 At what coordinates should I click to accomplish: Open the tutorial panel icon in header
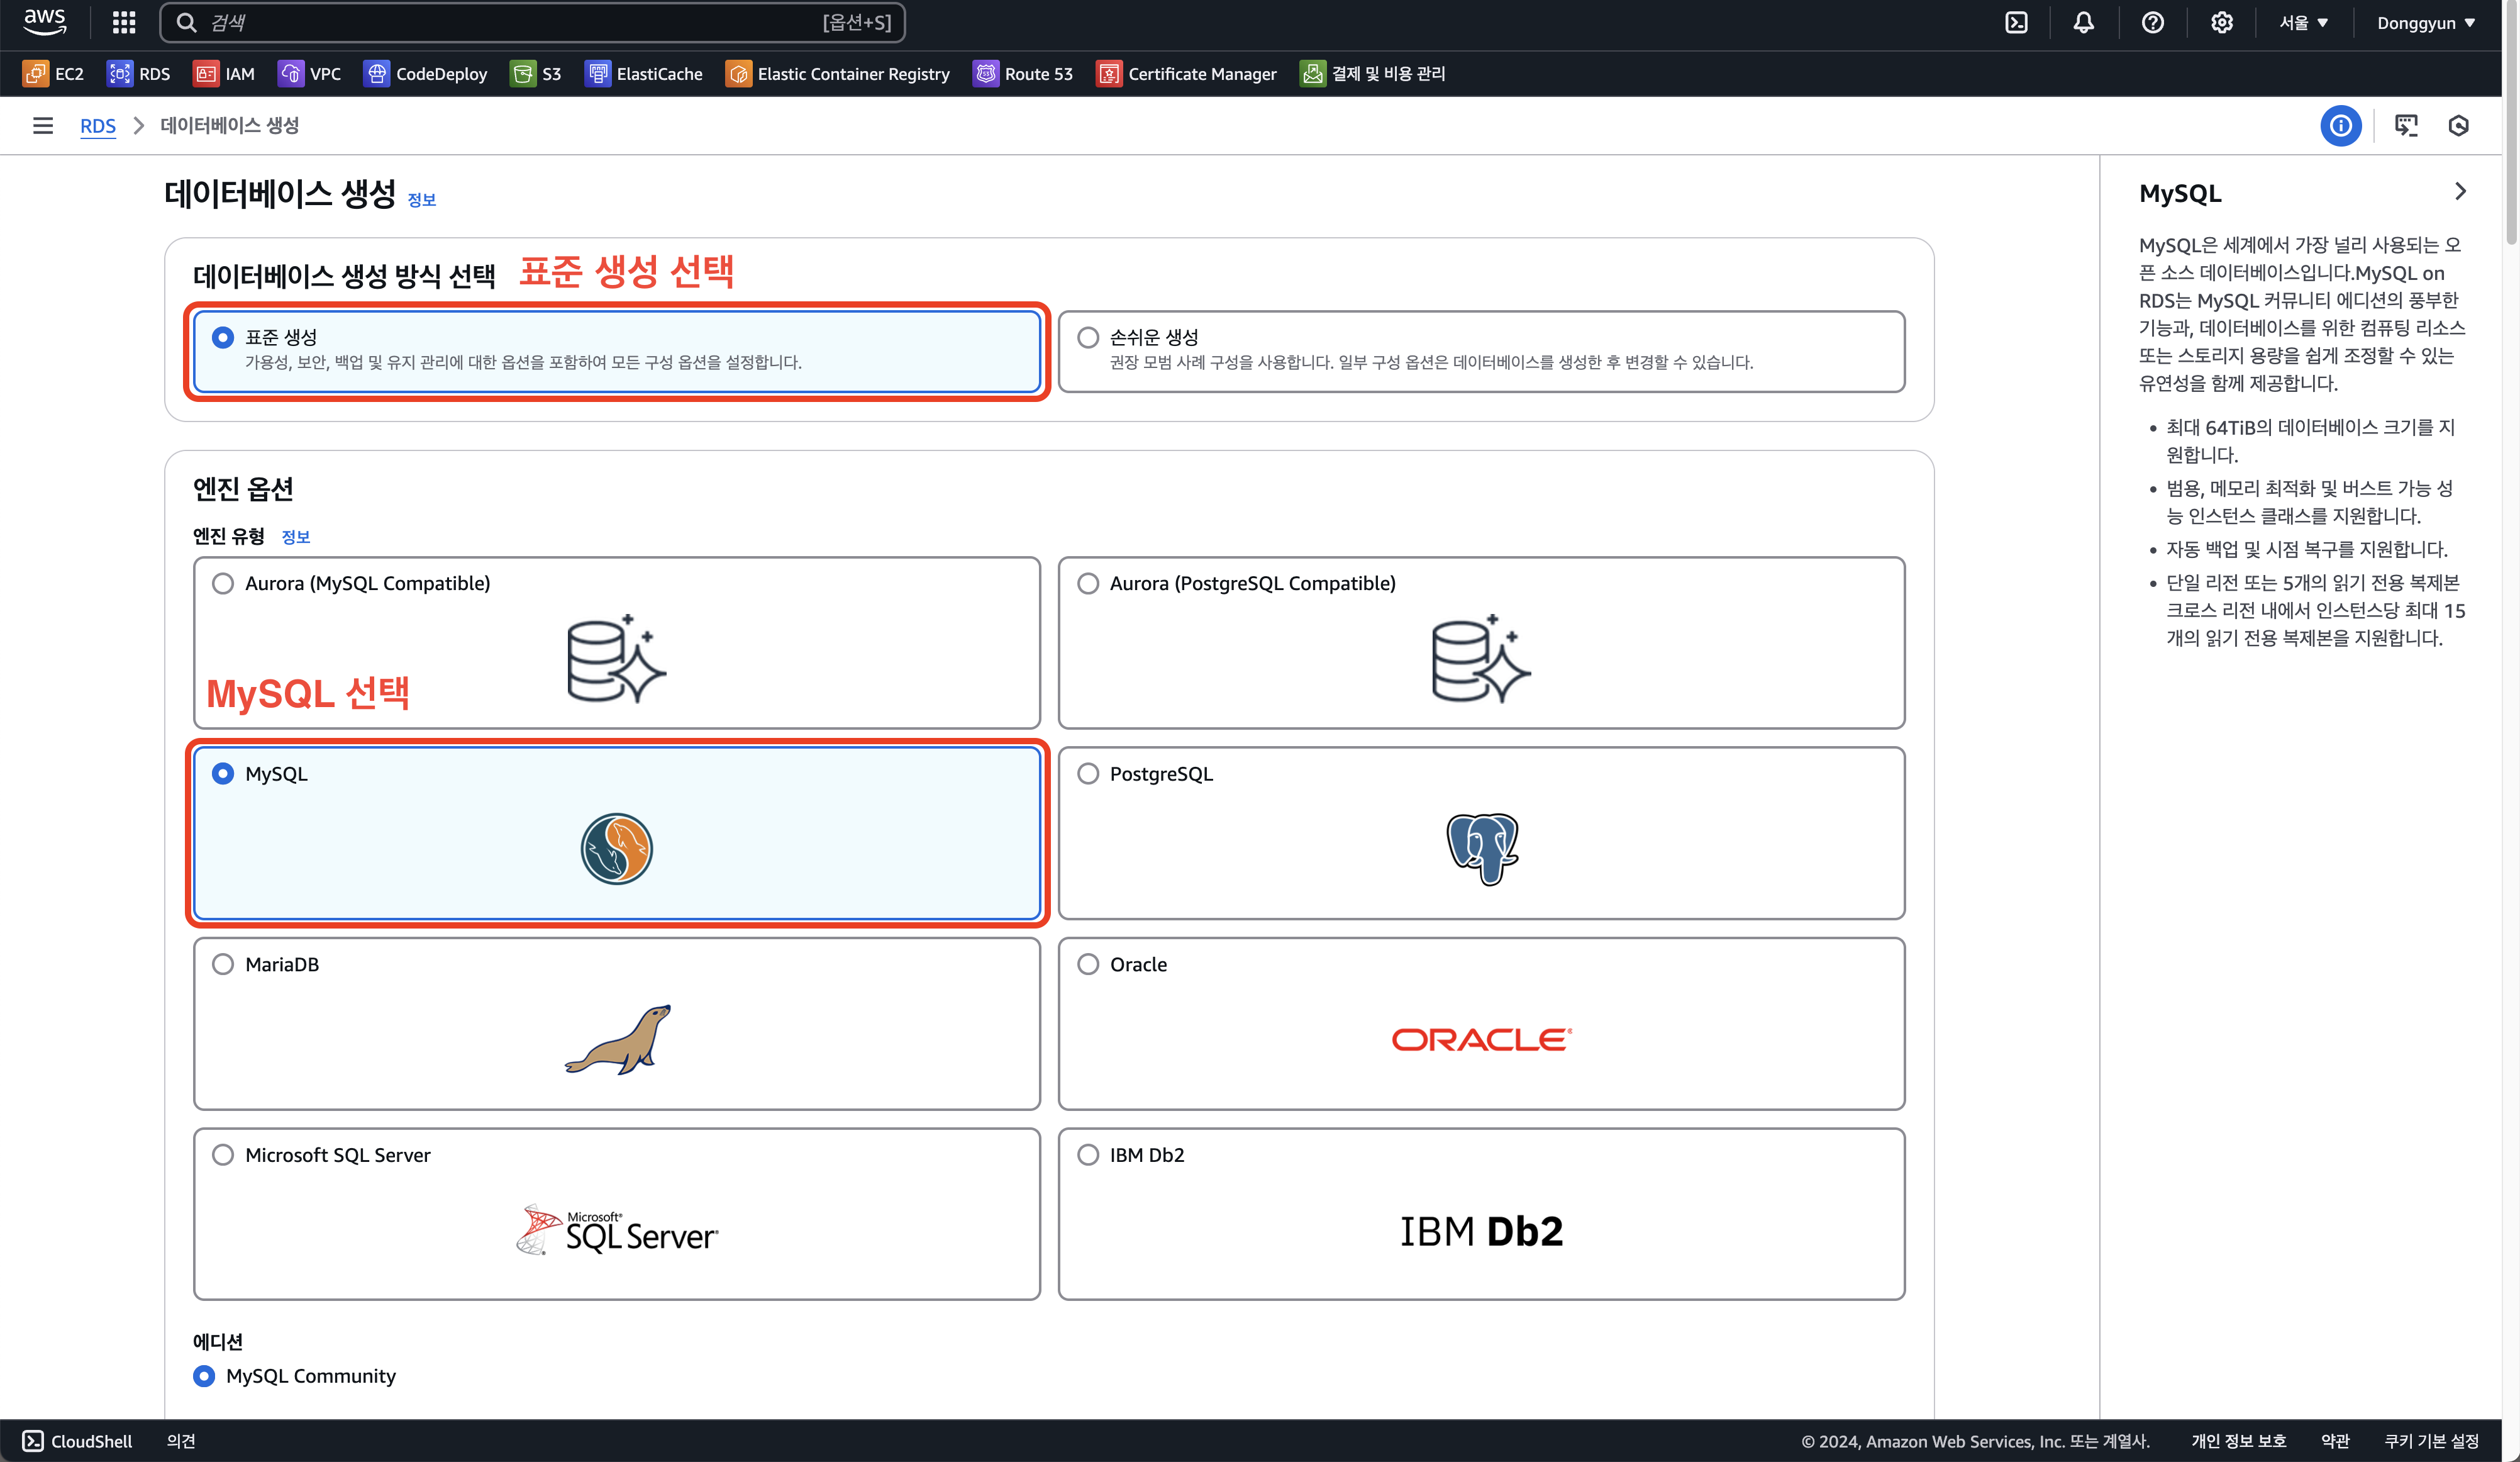[2406, 126]
